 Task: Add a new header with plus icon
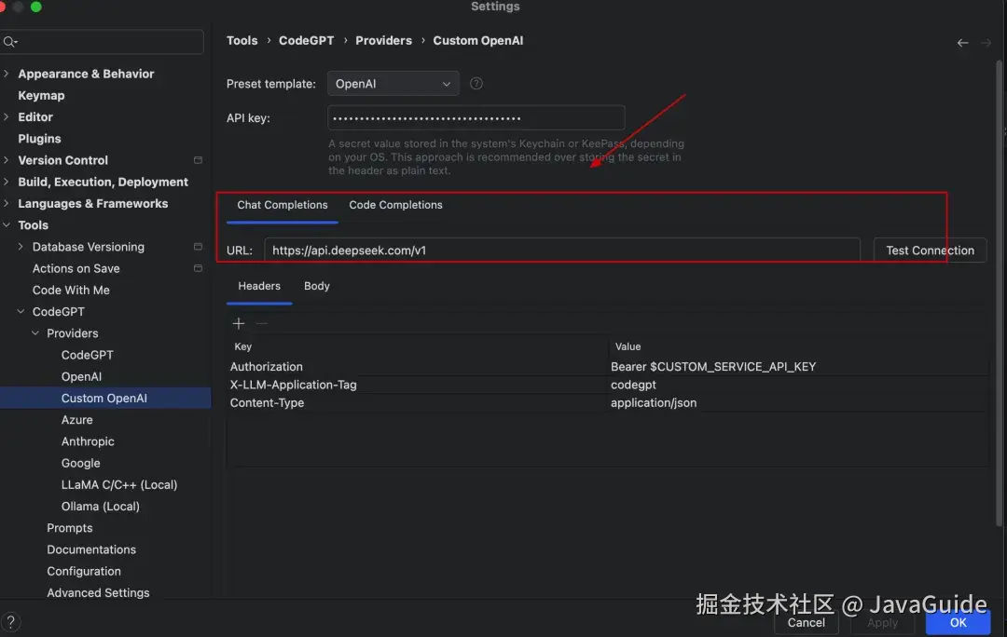239,323
